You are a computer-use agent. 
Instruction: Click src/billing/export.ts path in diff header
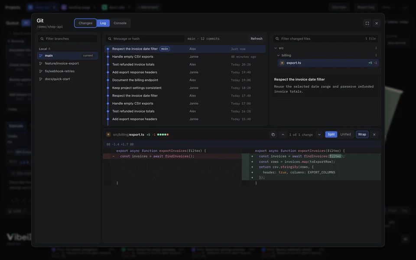(129, 134)
